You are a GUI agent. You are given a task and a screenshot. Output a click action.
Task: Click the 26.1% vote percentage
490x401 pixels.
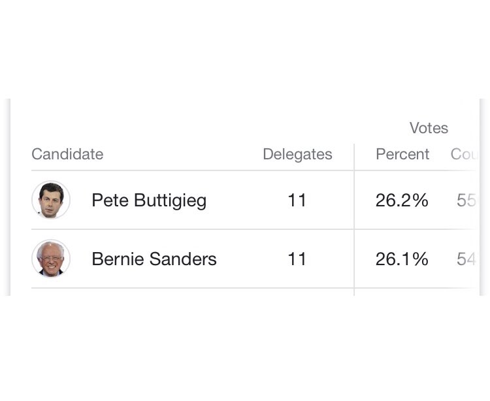(402, 259)
